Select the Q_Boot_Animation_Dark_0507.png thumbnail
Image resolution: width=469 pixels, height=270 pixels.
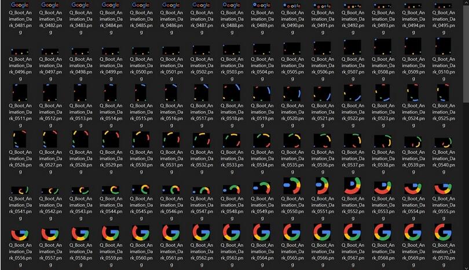[353, 47]
